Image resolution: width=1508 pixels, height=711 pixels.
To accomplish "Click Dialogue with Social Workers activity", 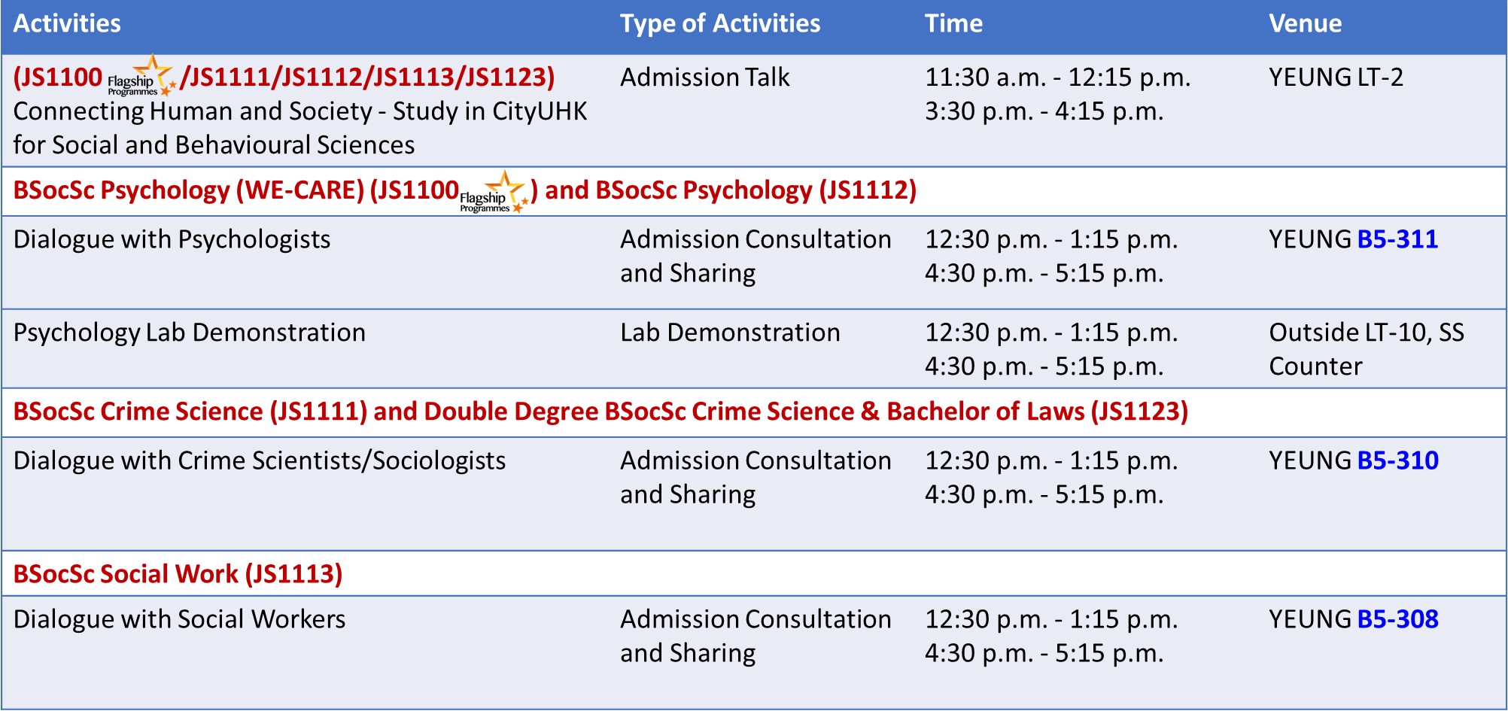I will [x=179, y=619].
